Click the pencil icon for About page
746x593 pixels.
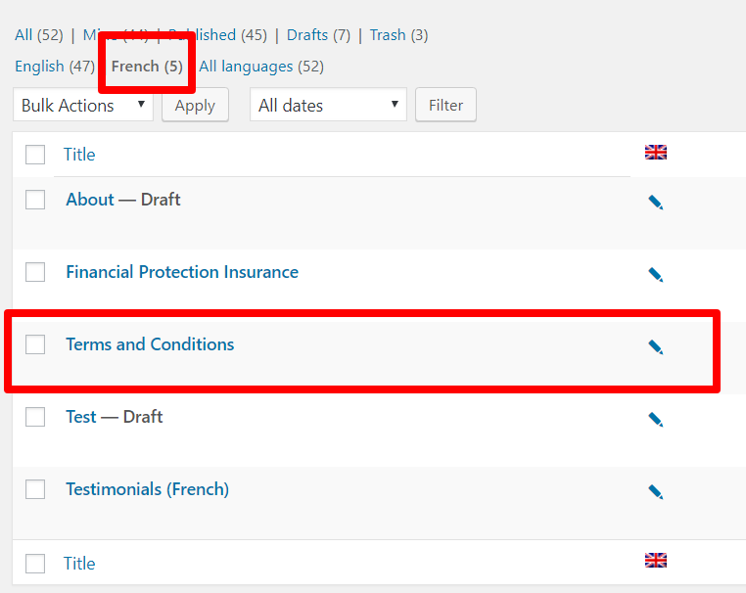click(656, 203)
